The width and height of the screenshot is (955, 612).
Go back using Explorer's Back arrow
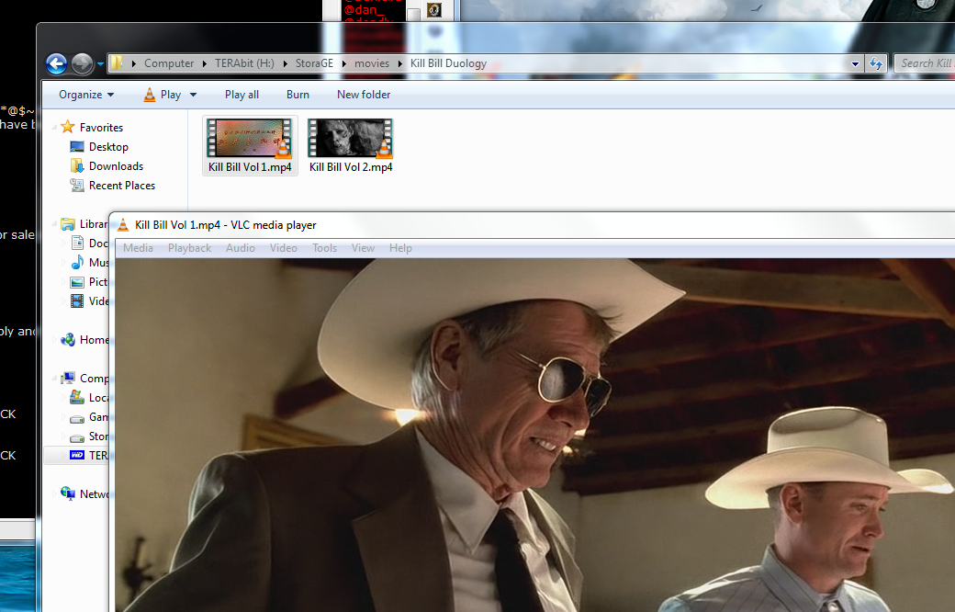[x=56, y=63]
